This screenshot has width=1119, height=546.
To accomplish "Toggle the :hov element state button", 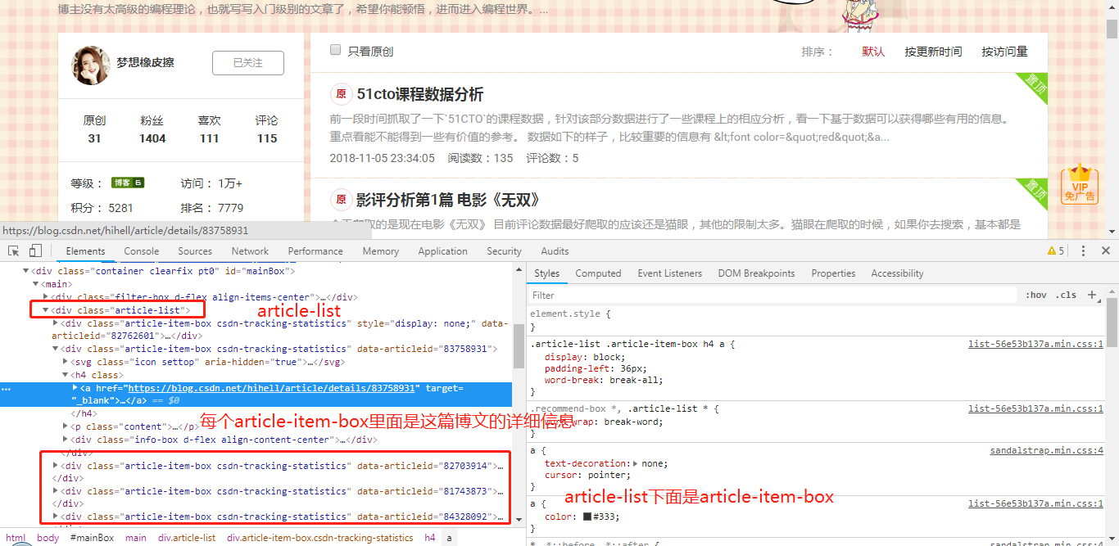I will [1035, 295].
